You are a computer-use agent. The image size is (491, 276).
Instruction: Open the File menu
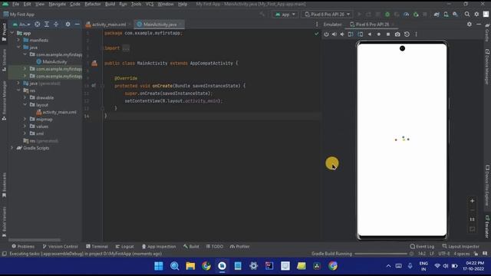point(15,4)
